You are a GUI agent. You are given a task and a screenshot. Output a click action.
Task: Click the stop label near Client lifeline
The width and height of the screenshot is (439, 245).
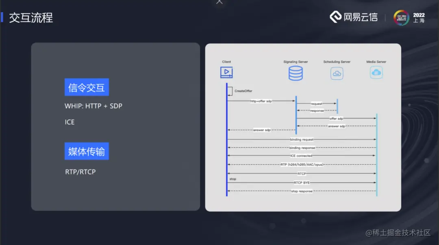[x=233, y=179]
